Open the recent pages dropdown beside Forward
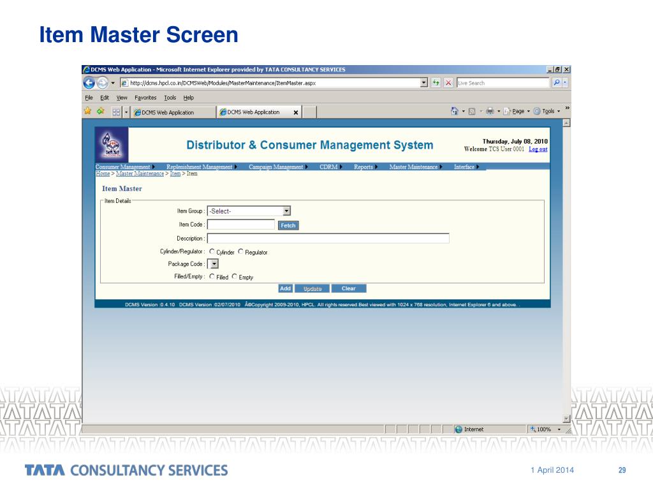The width and height of the screenshot is (653, 490). [x=113, y=83]
